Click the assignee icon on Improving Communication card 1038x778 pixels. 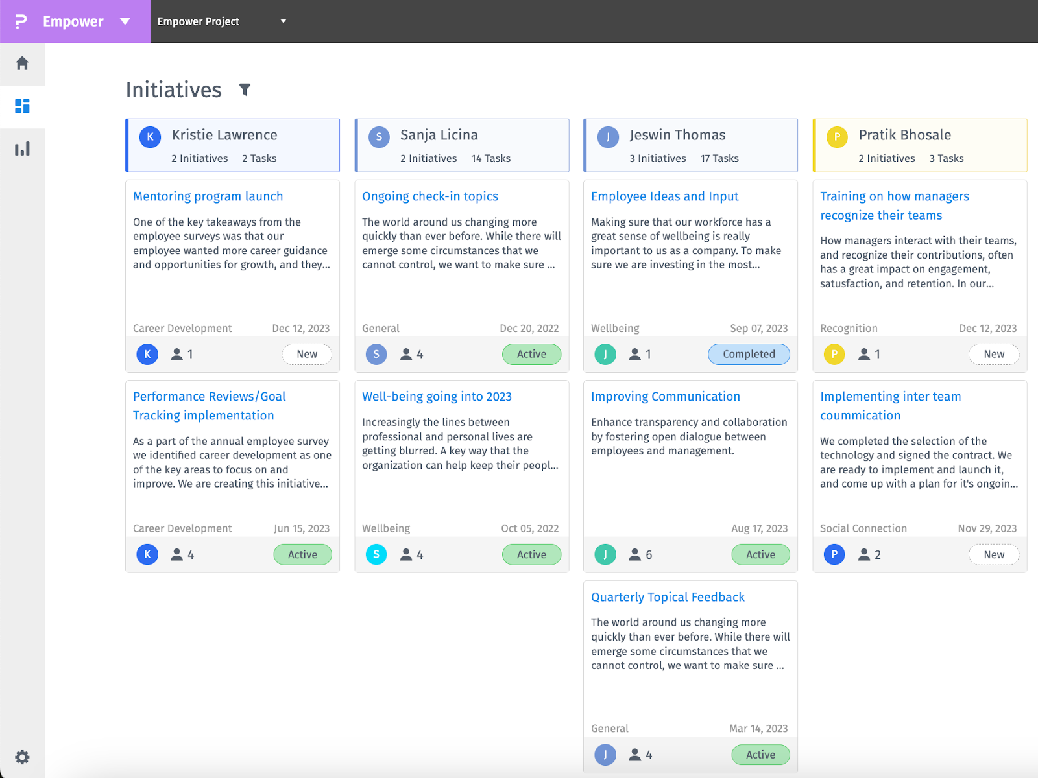[x=634, y=554]
